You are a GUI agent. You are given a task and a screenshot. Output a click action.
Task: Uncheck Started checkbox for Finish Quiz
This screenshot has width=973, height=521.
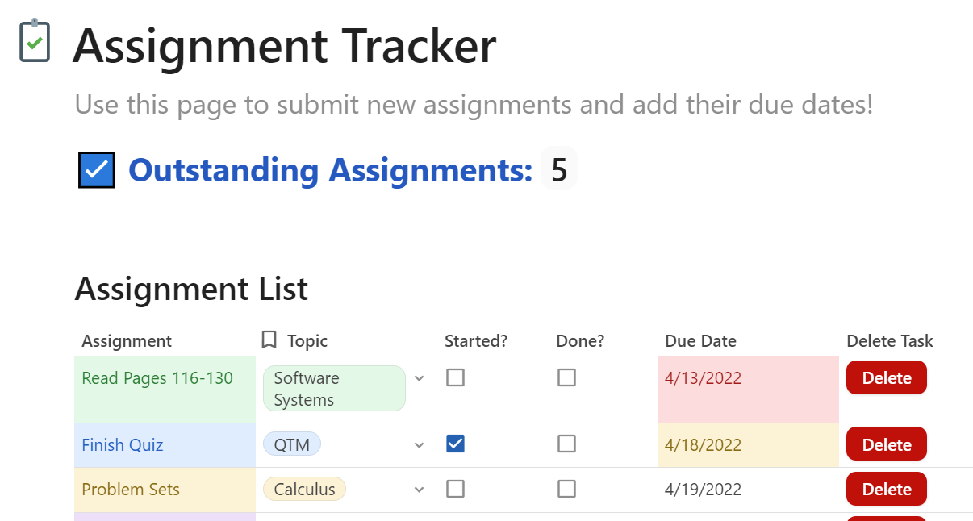(456, 444)
